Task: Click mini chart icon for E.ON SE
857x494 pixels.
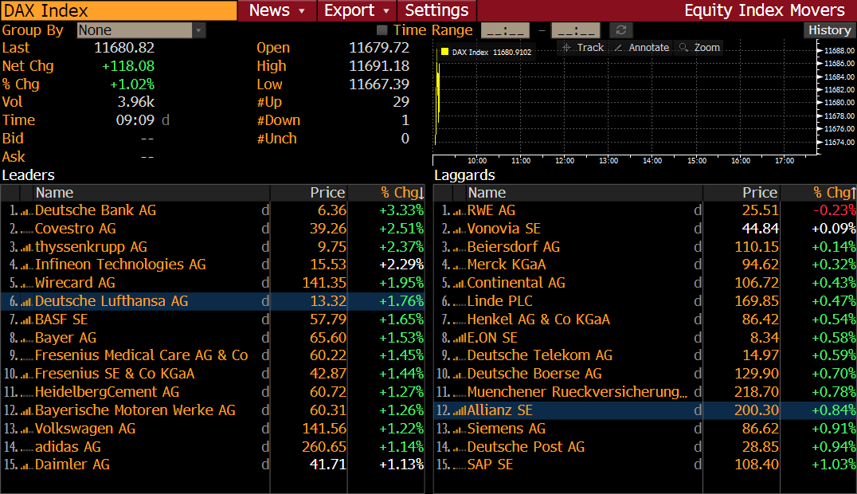Action: pos(459,338)
